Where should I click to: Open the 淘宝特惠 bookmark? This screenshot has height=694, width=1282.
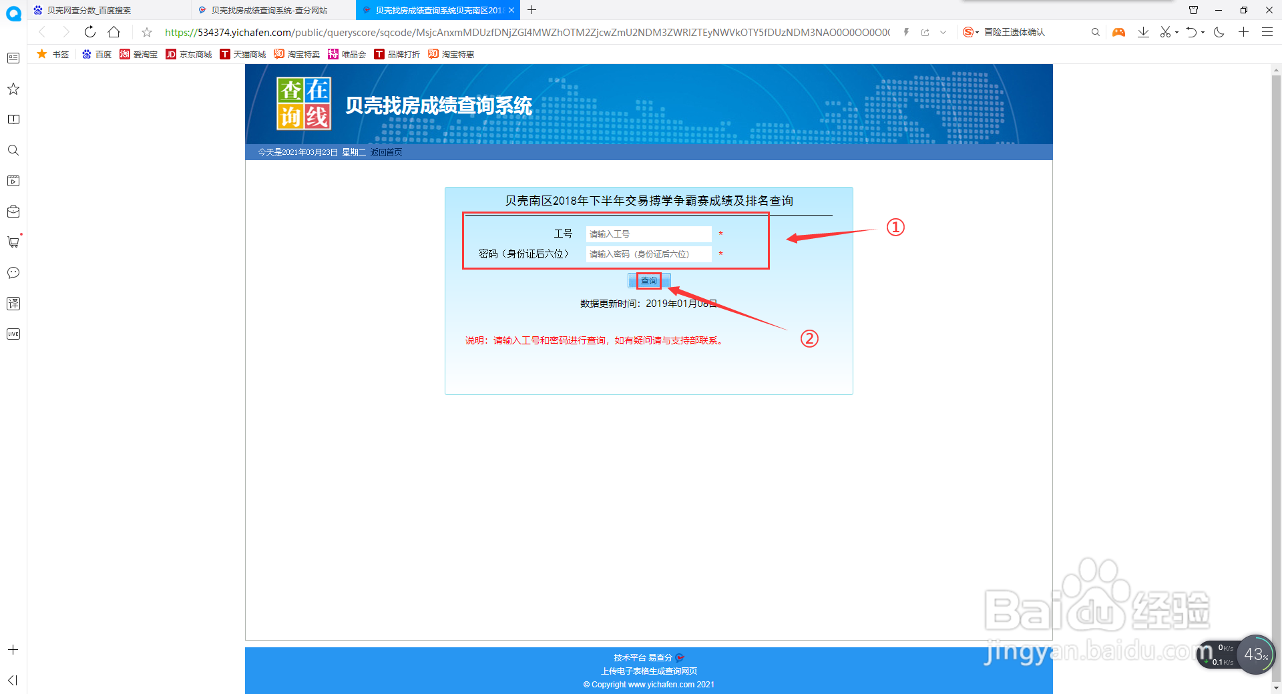[451, 54]
